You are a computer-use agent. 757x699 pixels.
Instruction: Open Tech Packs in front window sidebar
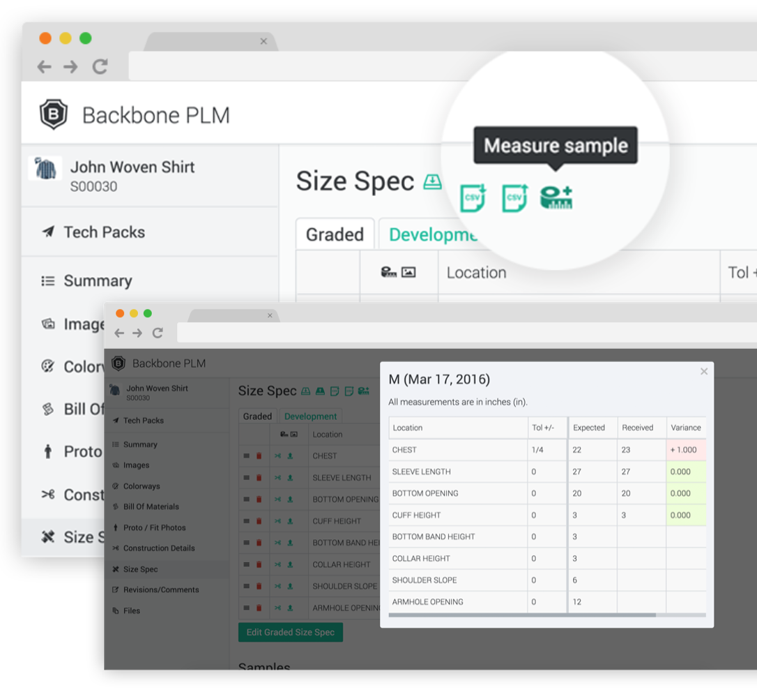coord(167,420)
